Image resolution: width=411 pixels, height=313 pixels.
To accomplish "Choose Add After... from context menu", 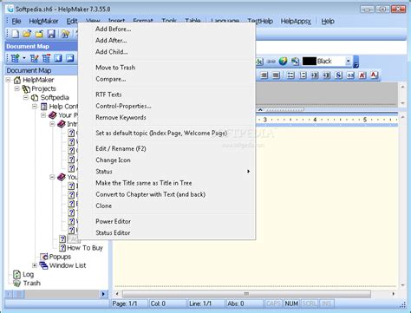I will (x=111, y=41).
